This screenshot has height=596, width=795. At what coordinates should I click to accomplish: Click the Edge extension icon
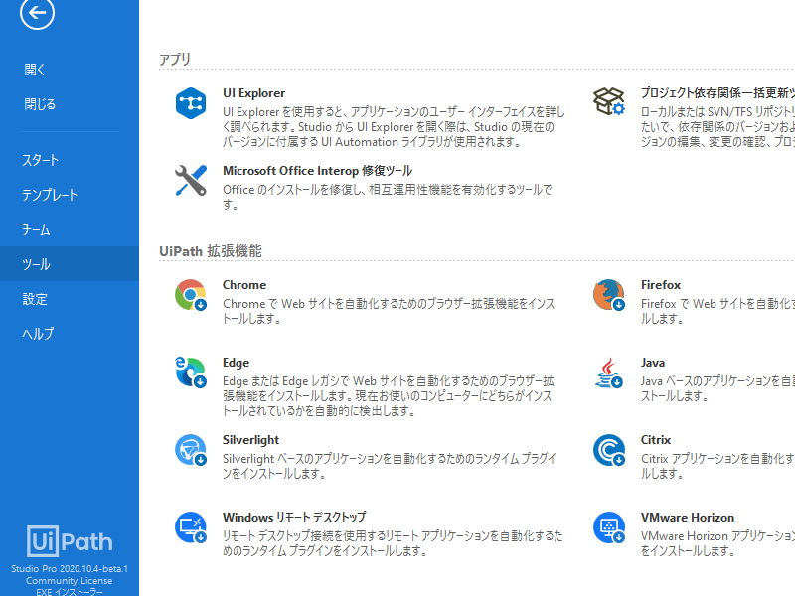point(191,372)
